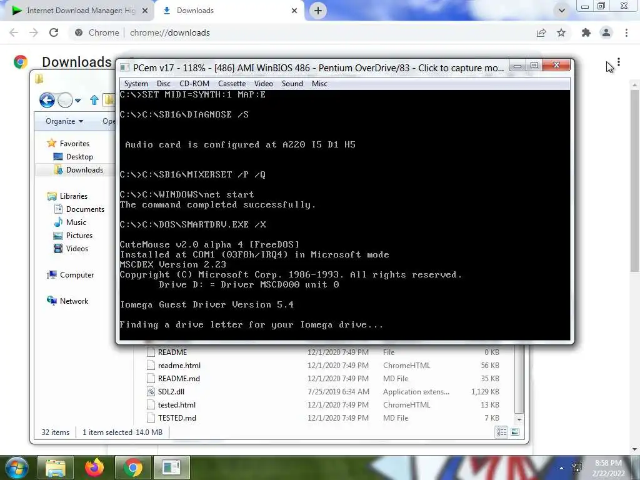Open the Windows Start menu
640x480 pixels.
click(x=16, y=467)
